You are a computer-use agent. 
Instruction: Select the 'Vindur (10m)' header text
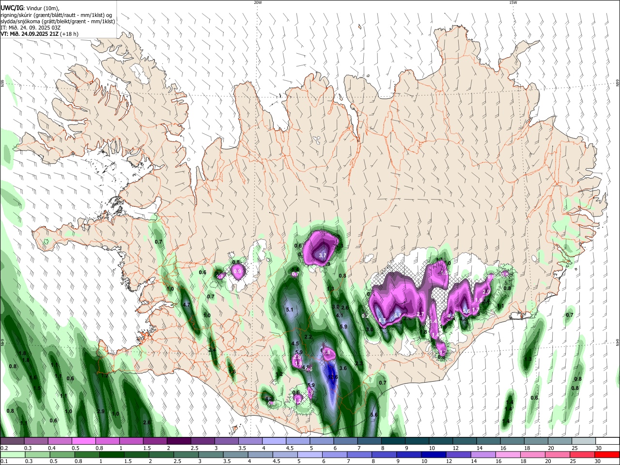(43, 8)
